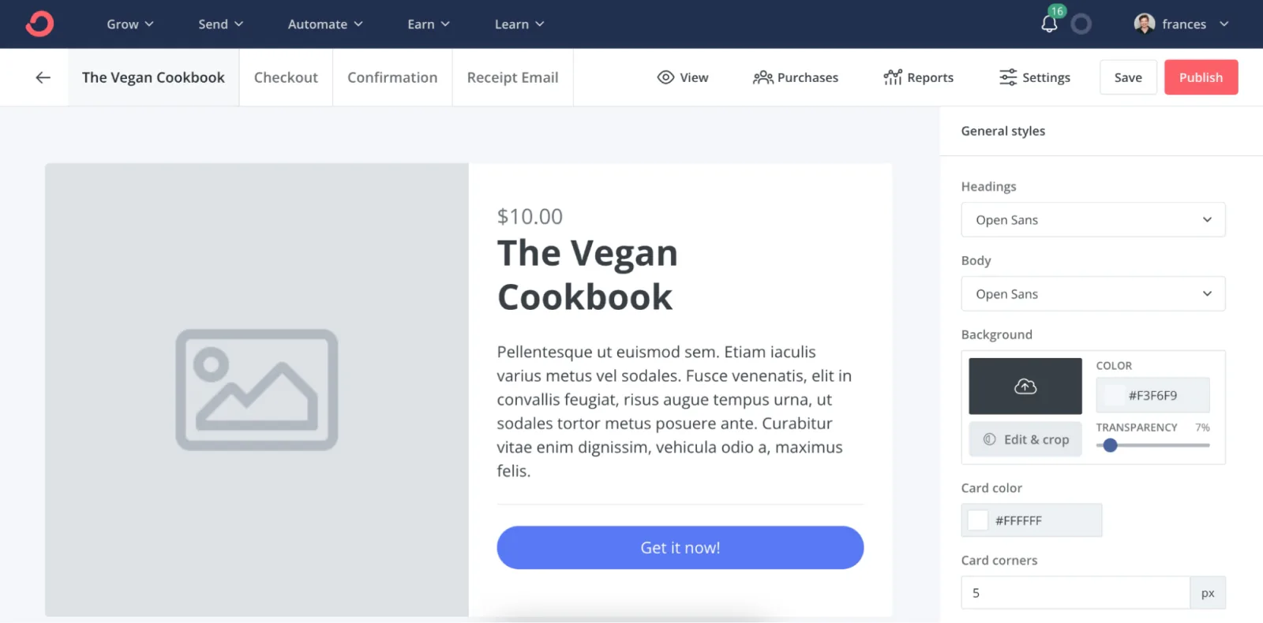The height and width of the screenshot is (623, 1263).
Task: Click the background image upload icon
Action: click(1025, 386)
